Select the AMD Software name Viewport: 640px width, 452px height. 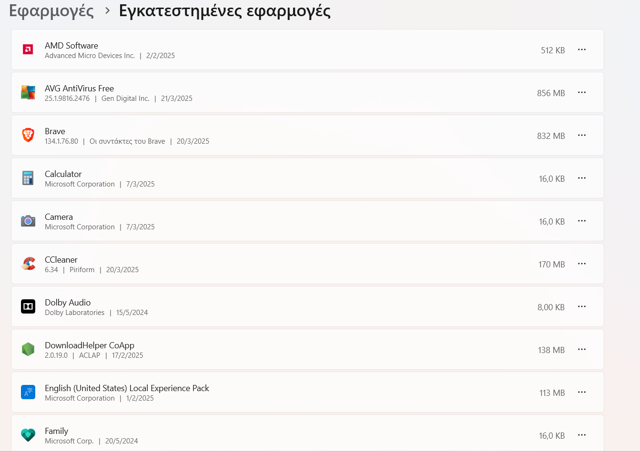[71, 46]
